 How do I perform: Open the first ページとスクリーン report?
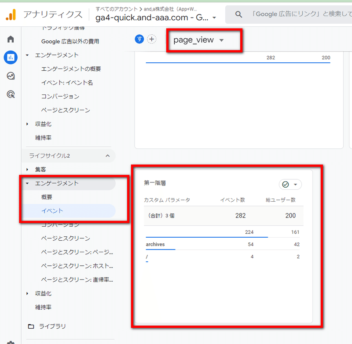[x=66, y=110]
